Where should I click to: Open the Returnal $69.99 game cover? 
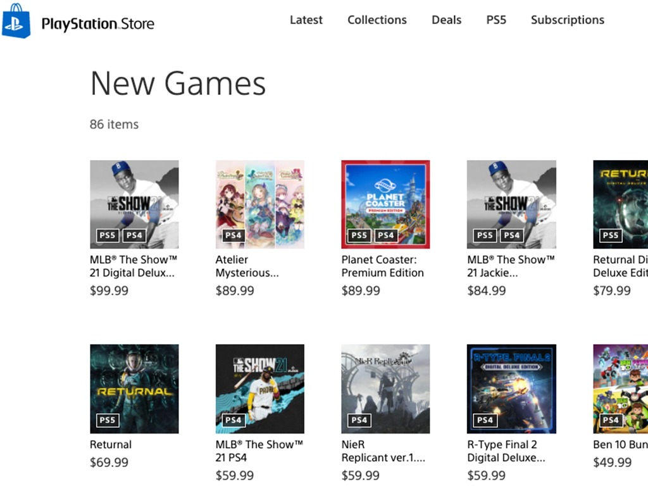[134, 388]
